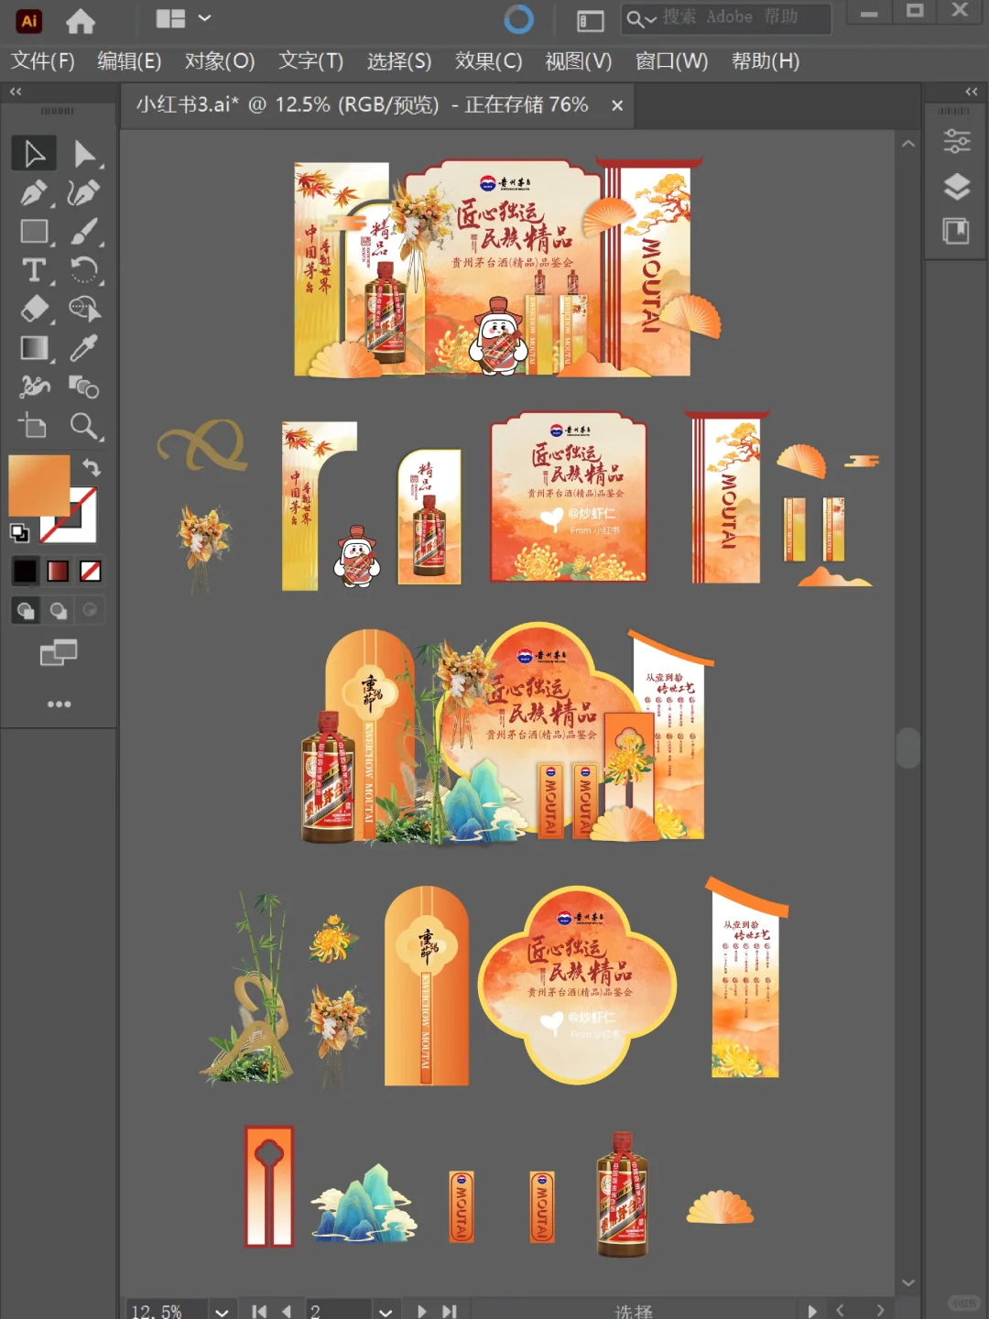Open the Layers panel
This screenshot has height=1319, width=989.
click(957, 185)
